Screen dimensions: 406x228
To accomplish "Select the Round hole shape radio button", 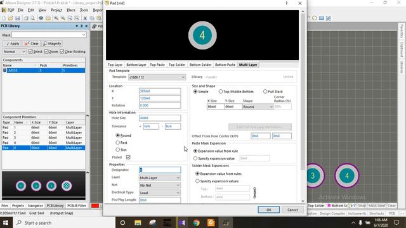I will [118, 136].
